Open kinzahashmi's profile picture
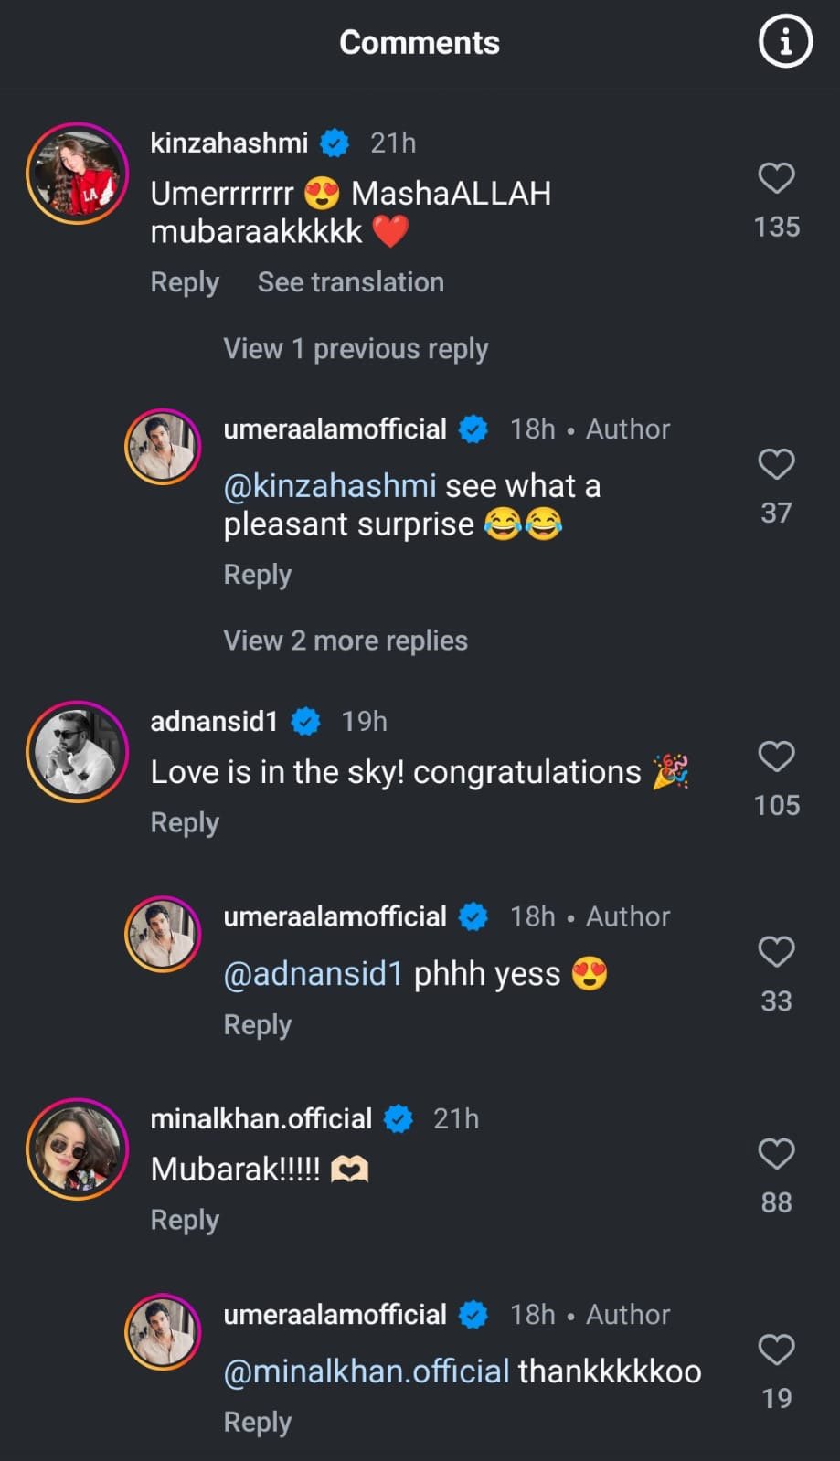This screenshot has width=840, height=1461. [x=78, y=173]
